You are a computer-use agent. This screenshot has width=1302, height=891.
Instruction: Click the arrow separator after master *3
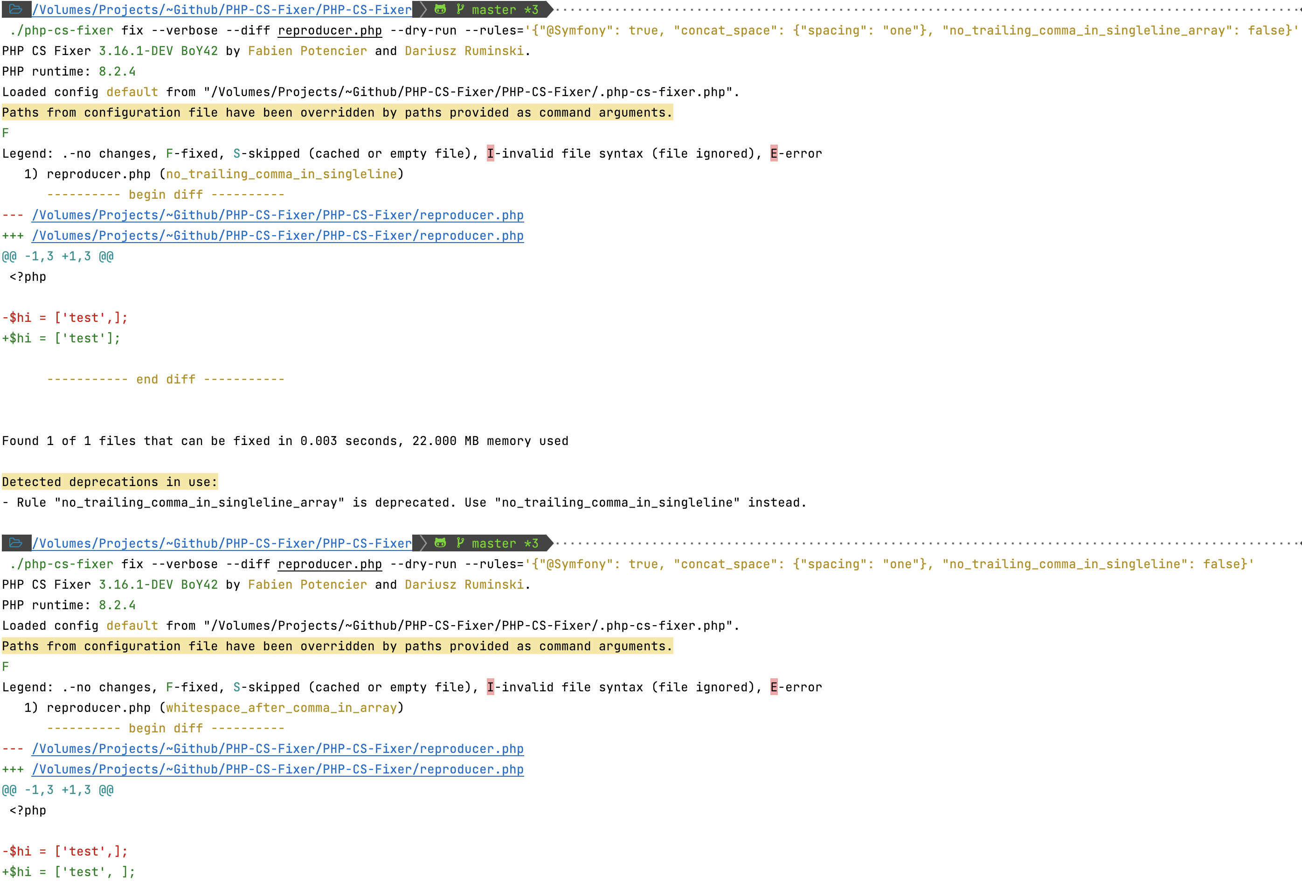[x=550, y=9]
